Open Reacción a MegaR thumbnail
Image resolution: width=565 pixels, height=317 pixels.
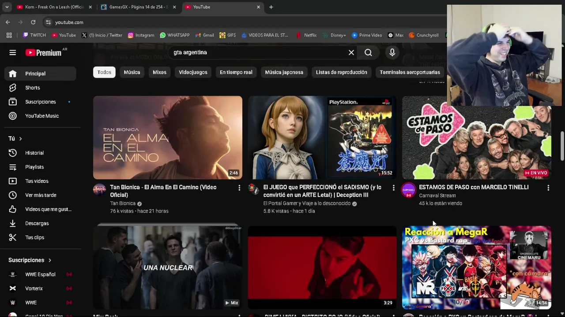point(477,267)
